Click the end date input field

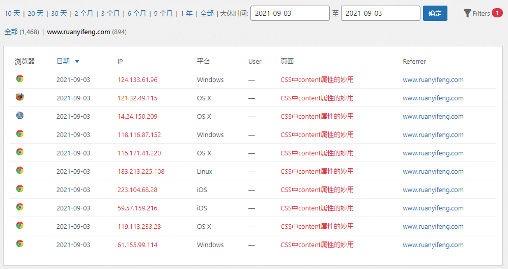380,13
